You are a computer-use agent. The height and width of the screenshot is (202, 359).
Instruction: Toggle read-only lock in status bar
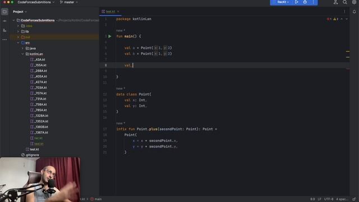coord(354,199)
